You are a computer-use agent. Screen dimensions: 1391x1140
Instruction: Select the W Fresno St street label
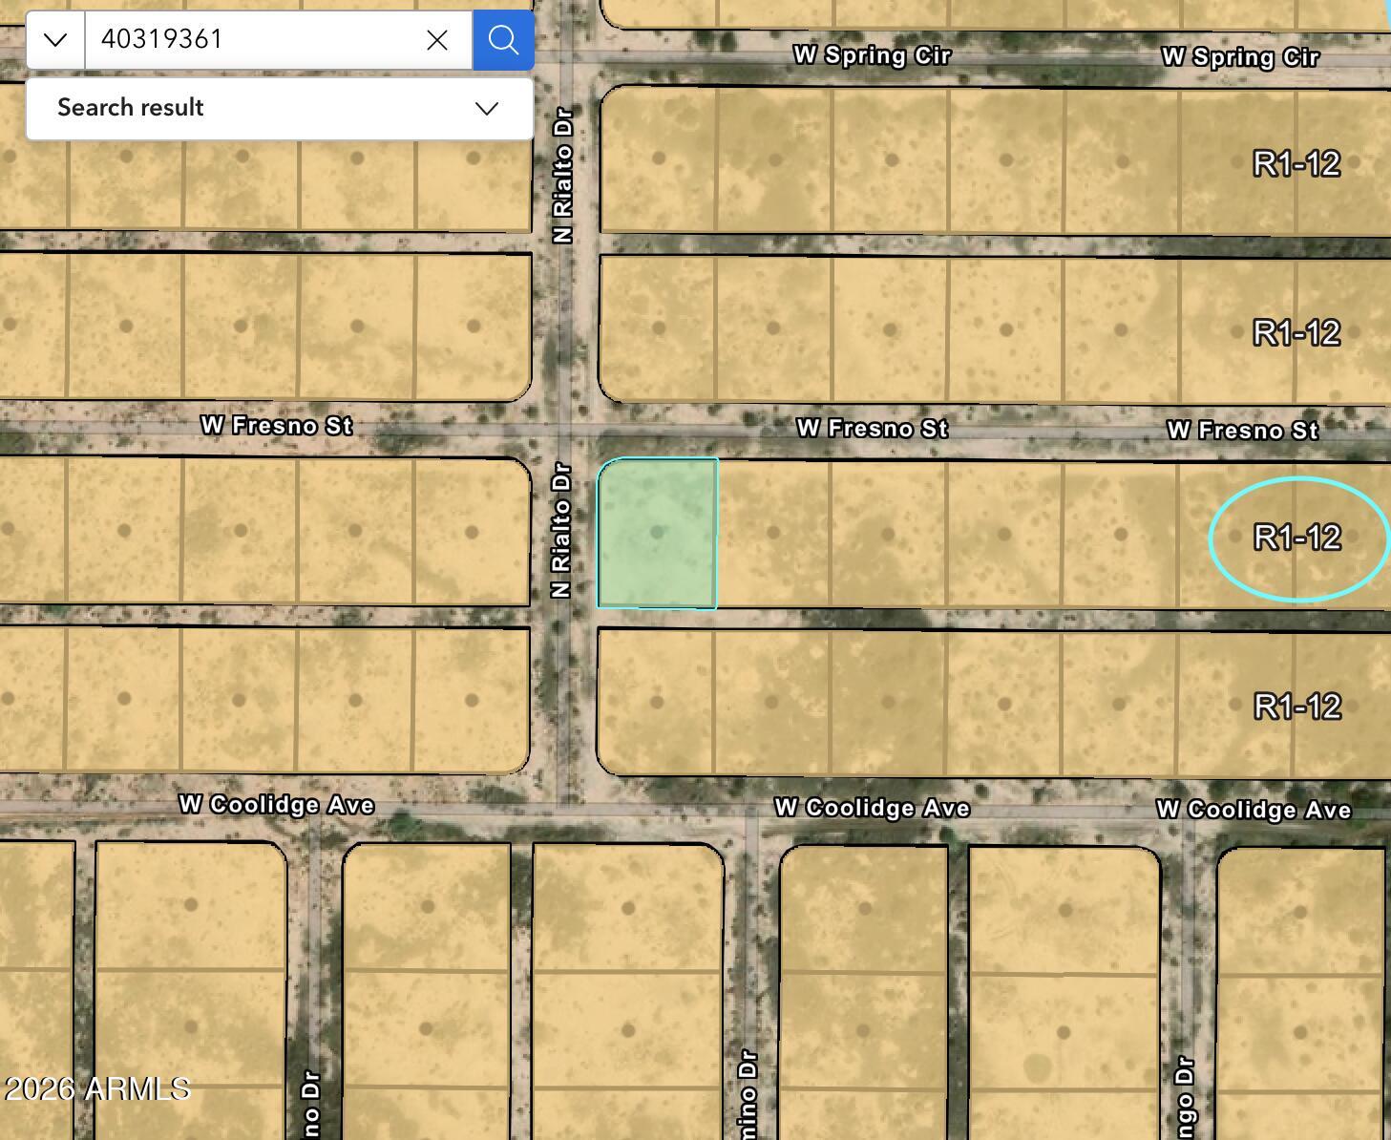[872, 428]
